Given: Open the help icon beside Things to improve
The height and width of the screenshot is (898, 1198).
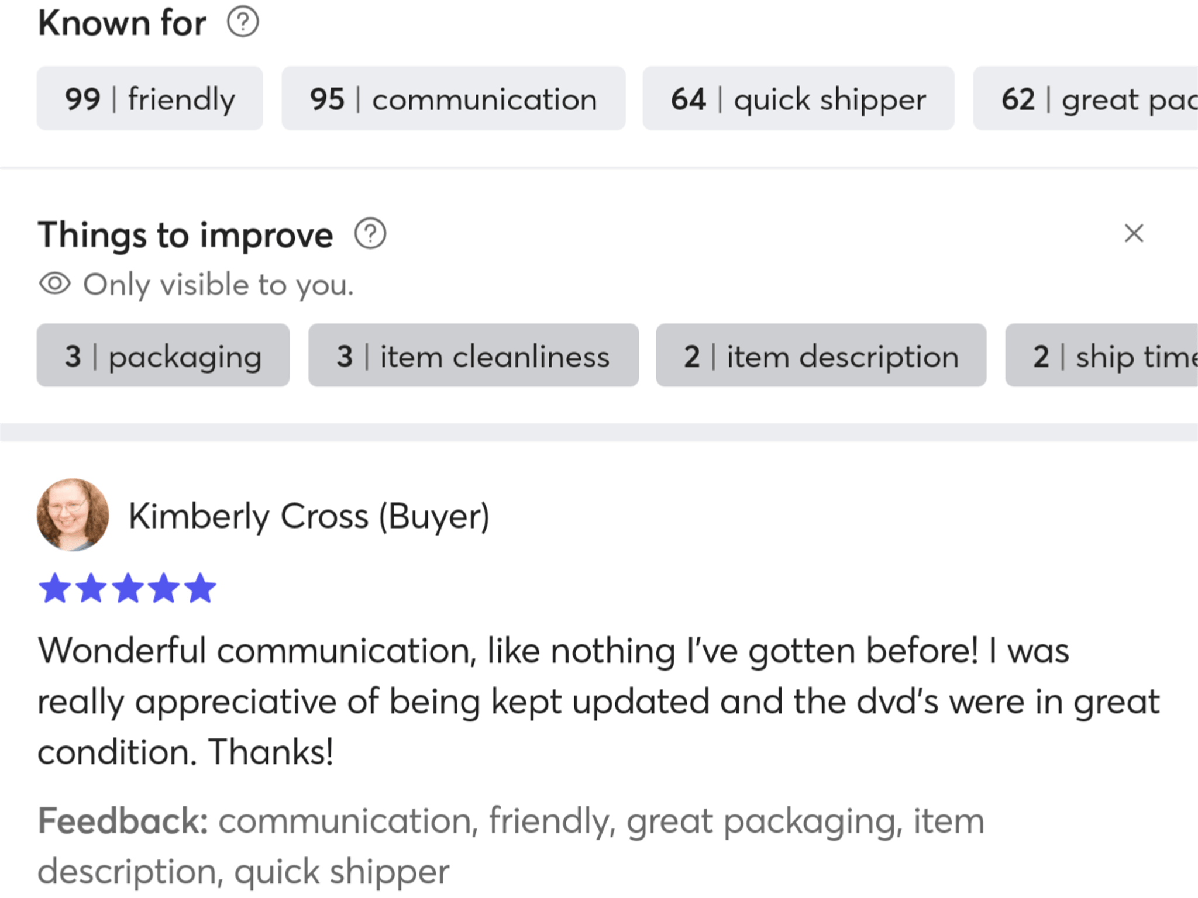Looking at the screenshot, I should tap(370, 234).
